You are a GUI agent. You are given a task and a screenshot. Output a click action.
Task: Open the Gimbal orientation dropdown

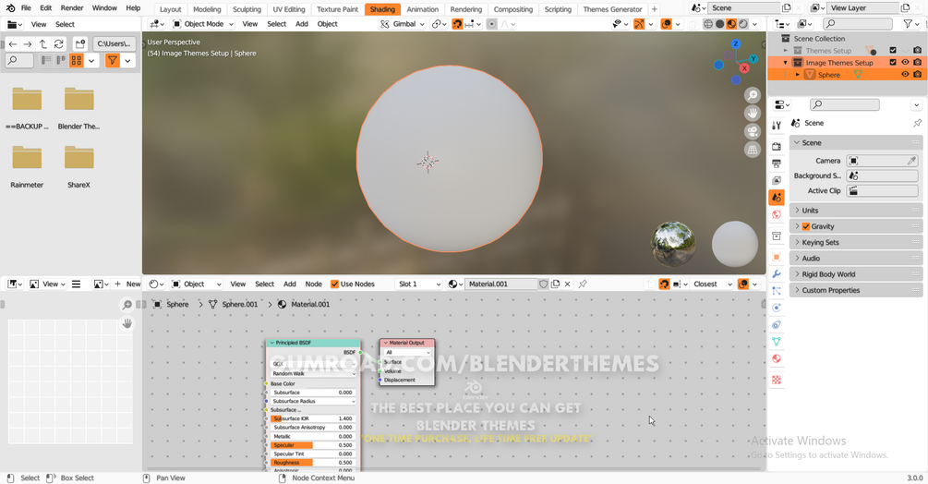pyautogui.click(x=403, y=24)
